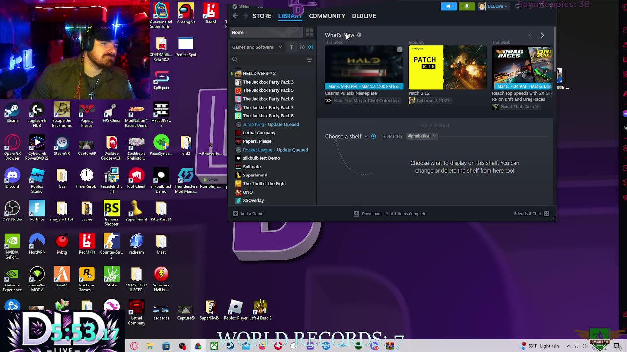Viewport: 627px width, 352px height.
Task: Click Xbox icon in Windows taskbar
Action: click(x=214, y=346)
